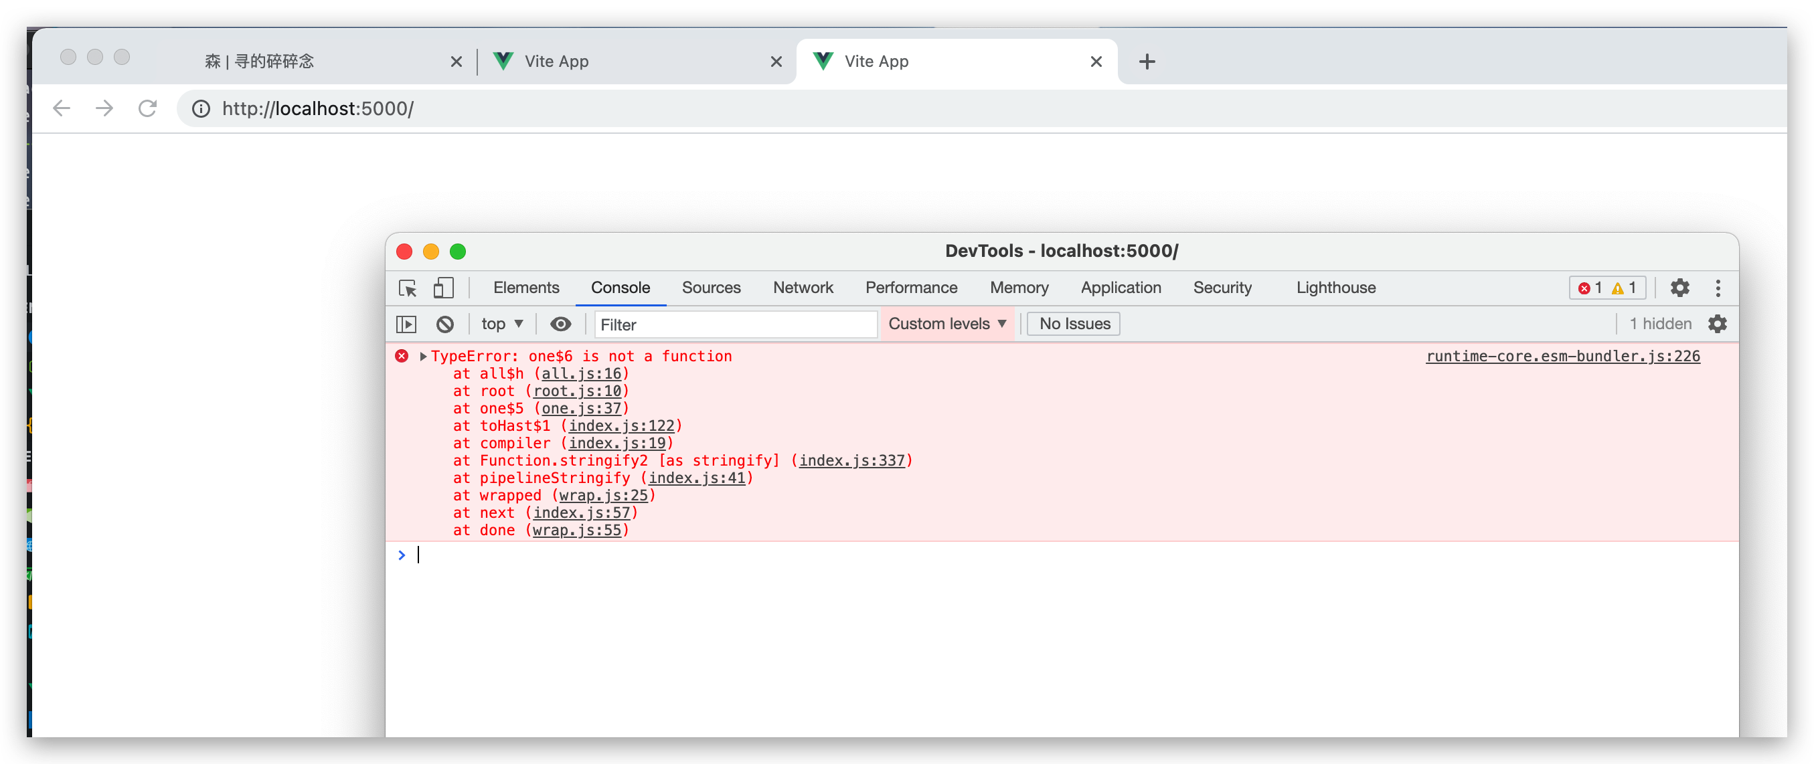Screen dimensions: 1814x764
Task: Create a live expression with the eye icon
Action: 560,324
